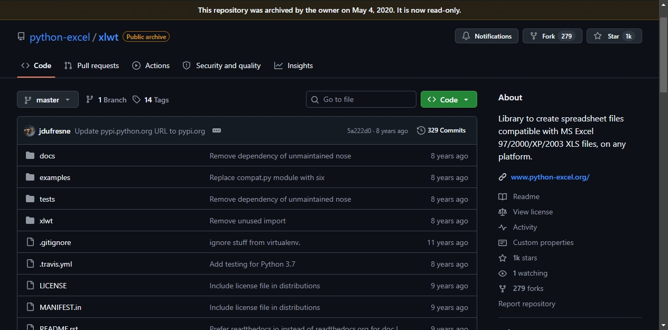Viewport: 668px width, 330px height.
Task: Open the examples folder
Action: click(x=55, y=177)
